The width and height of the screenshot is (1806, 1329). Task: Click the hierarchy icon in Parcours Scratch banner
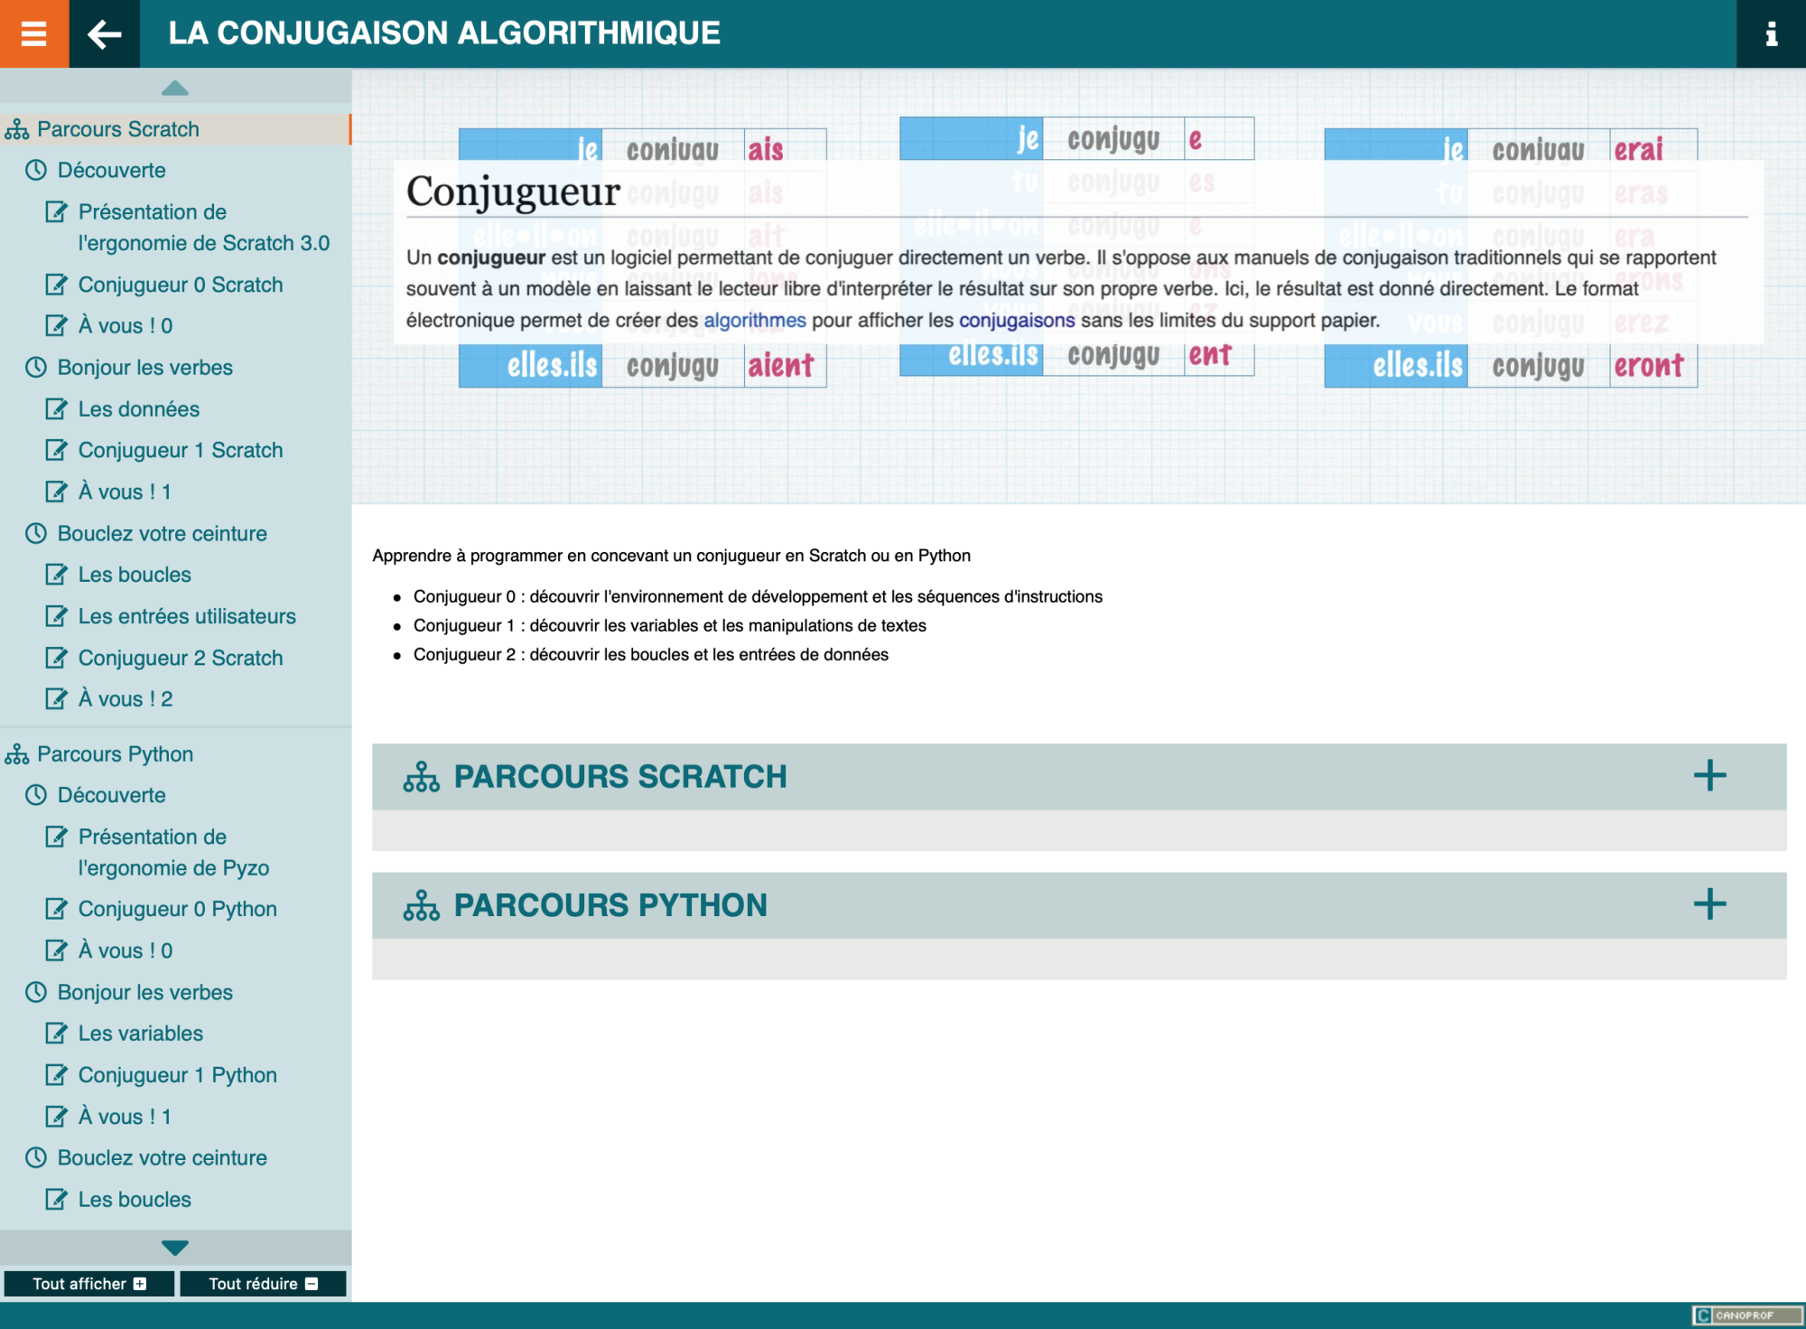coord(421,777)
